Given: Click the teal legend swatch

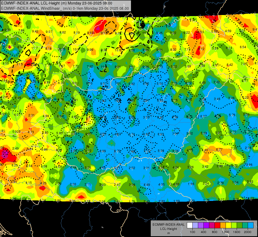Looking at the screenshot, I should pos(245,225).
